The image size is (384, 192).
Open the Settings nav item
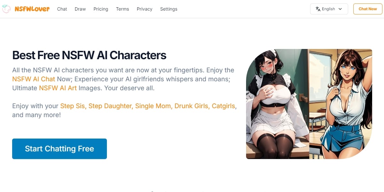[x=169, y=9]
